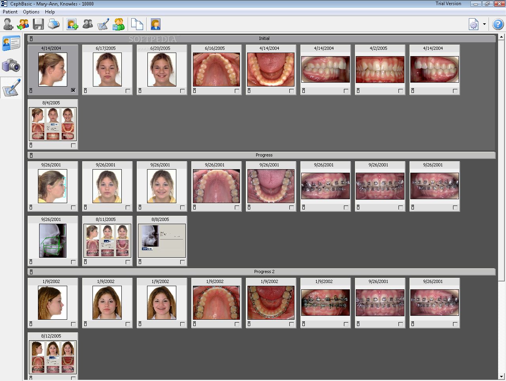This screenshot has height=381, width=506.
Task: Click the add image icon with green plus
Action: click(x=72, y=24)
